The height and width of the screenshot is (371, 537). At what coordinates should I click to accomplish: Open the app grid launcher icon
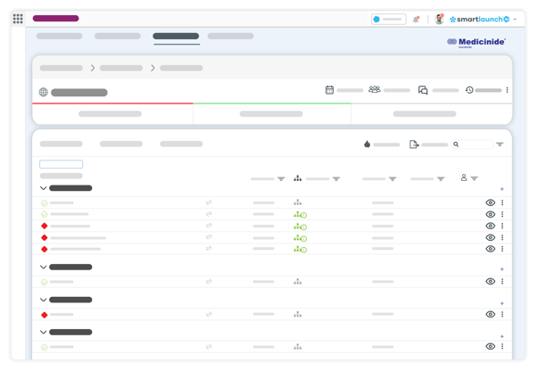pos(18,19)
